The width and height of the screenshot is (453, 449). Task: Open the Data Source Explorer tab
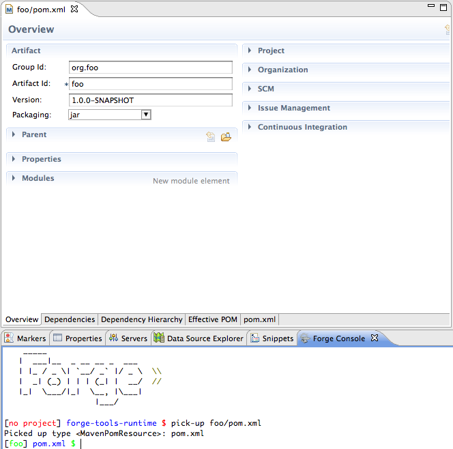click(x=199, y=338)
